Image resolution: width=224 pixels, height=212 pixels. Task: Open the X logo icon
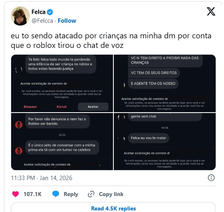(x=211, y=12)
